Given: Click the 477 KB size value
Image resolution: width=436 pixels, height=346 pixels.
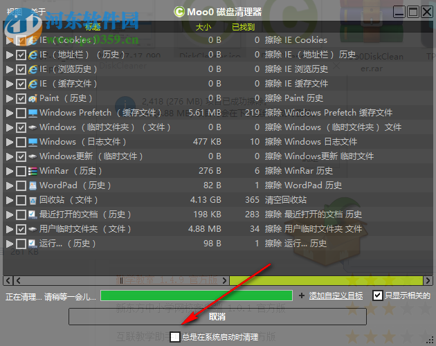Looking at the screenshot, I should (x=207, y=142).
